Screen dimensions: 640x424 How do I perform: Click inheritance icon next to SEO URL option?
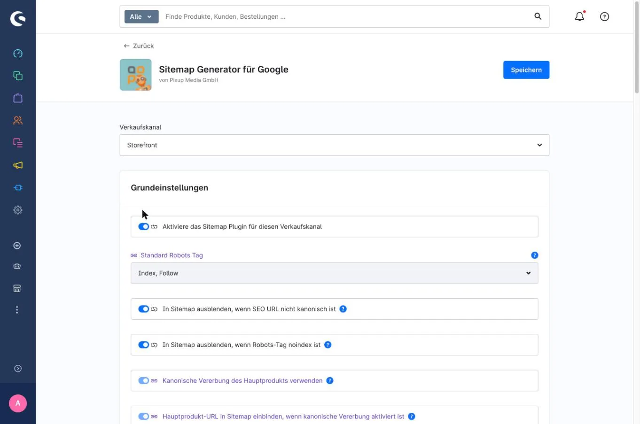pyautogui.click(x=154, y=309)
